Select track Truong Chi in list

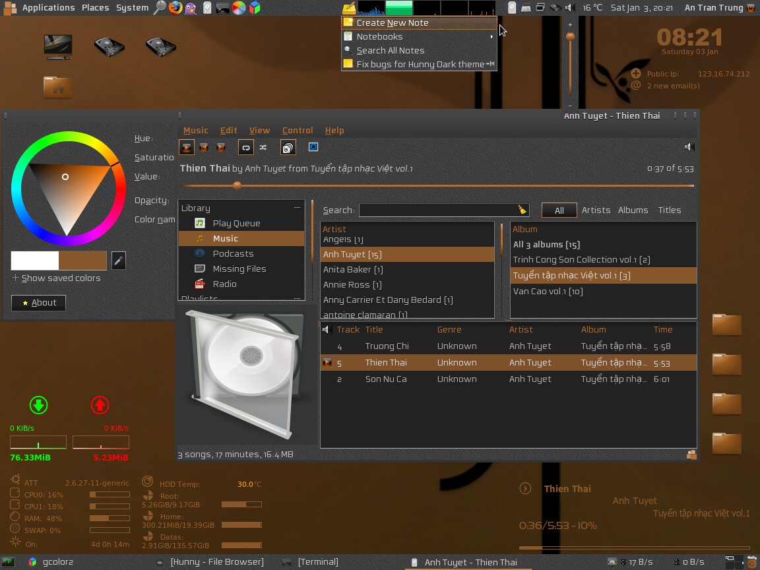click(509, 346)
